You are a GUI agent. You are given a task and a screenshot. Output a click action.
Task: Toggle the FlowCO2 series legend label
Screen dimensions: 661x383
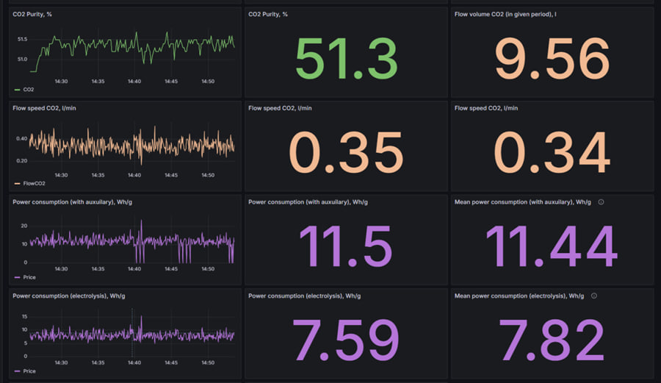point(33,183)
